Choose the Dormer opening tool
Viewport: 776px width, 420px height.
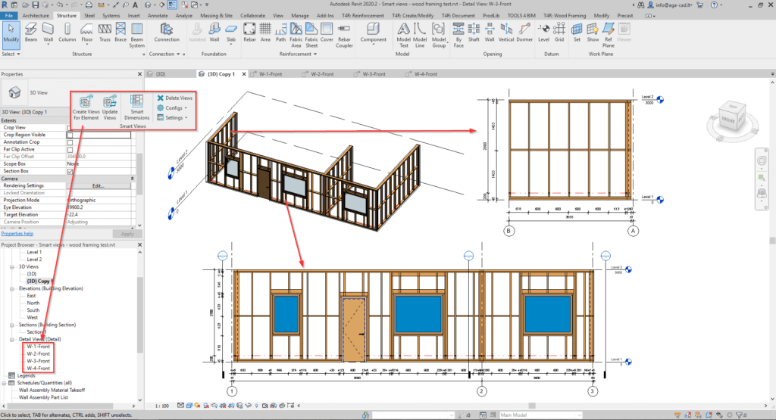click(x=526, y=32)
